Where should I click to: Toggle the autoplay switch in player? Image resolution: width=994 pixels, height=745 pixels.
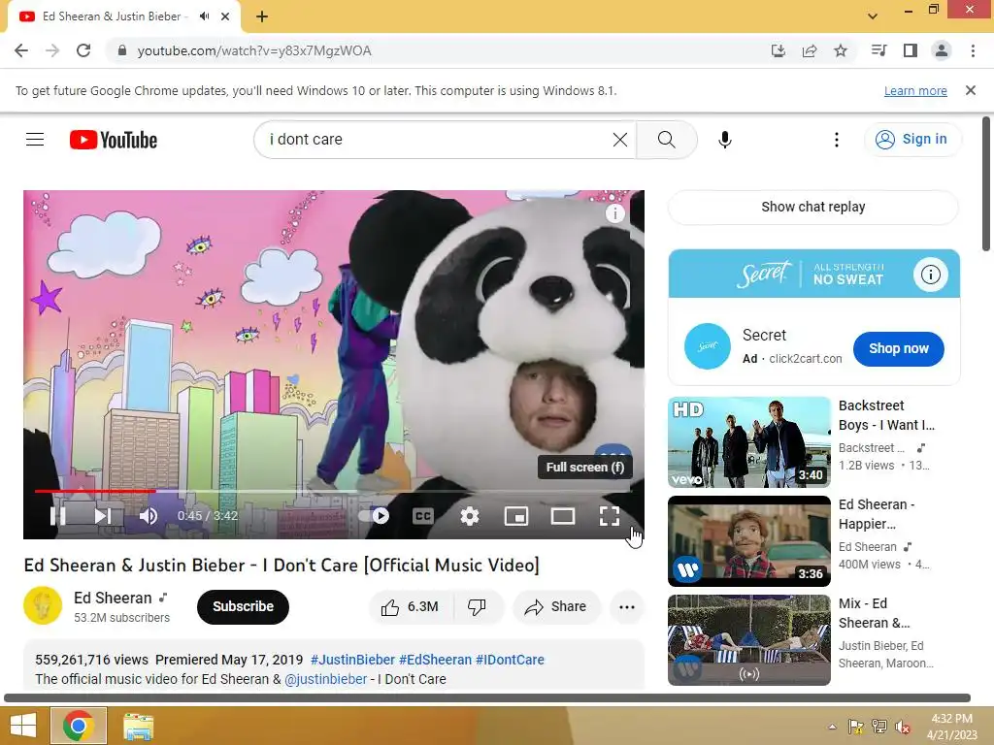(x=374, y=516)
